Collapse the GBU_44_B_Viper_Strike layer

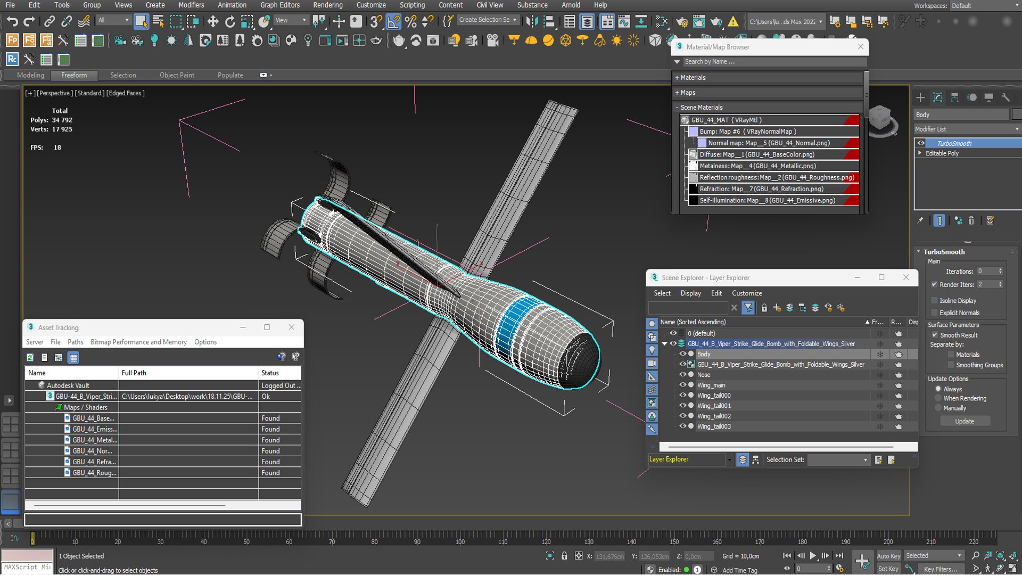pos(664,344)
